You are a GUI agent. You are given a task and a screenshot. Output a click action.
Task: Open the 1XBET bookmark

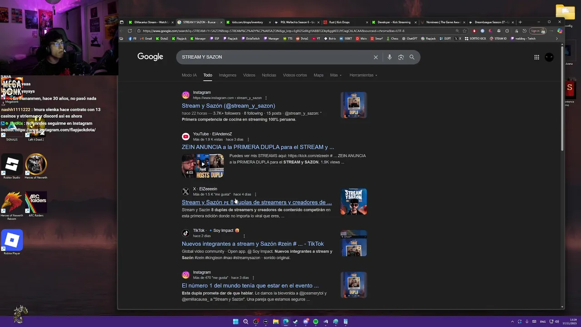tap(346, 39)
